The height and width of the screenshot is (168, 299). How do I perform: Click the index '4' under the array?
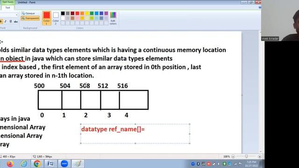pyautogui.click(x=127, y=115)
